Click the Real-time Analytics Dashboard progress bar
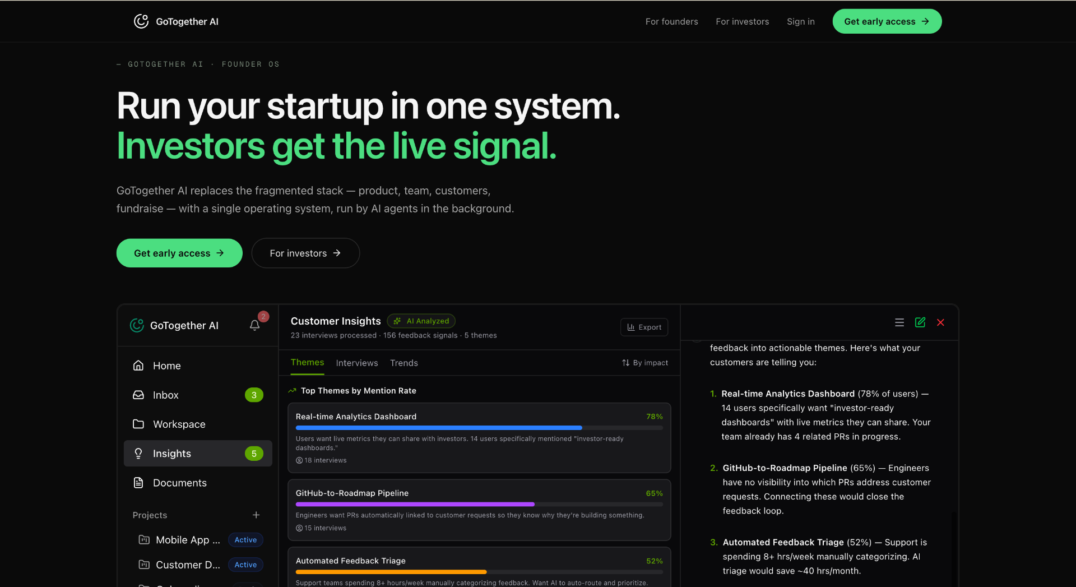Screen dimensions: 1076x587 [479, 428]
